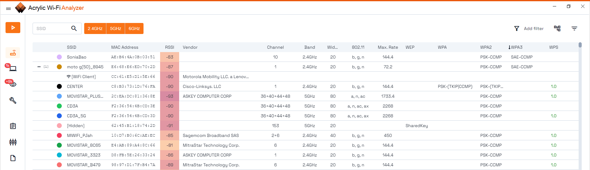
Task: Select the [Hidden] network name
Action: (x=76, y=126)
